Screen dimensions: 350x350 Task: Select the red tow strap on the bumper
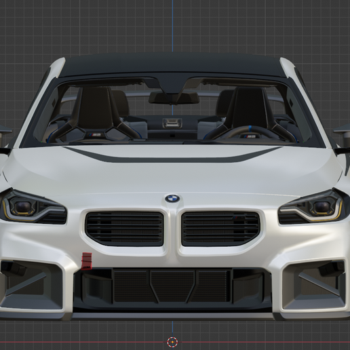coord(87,261)
